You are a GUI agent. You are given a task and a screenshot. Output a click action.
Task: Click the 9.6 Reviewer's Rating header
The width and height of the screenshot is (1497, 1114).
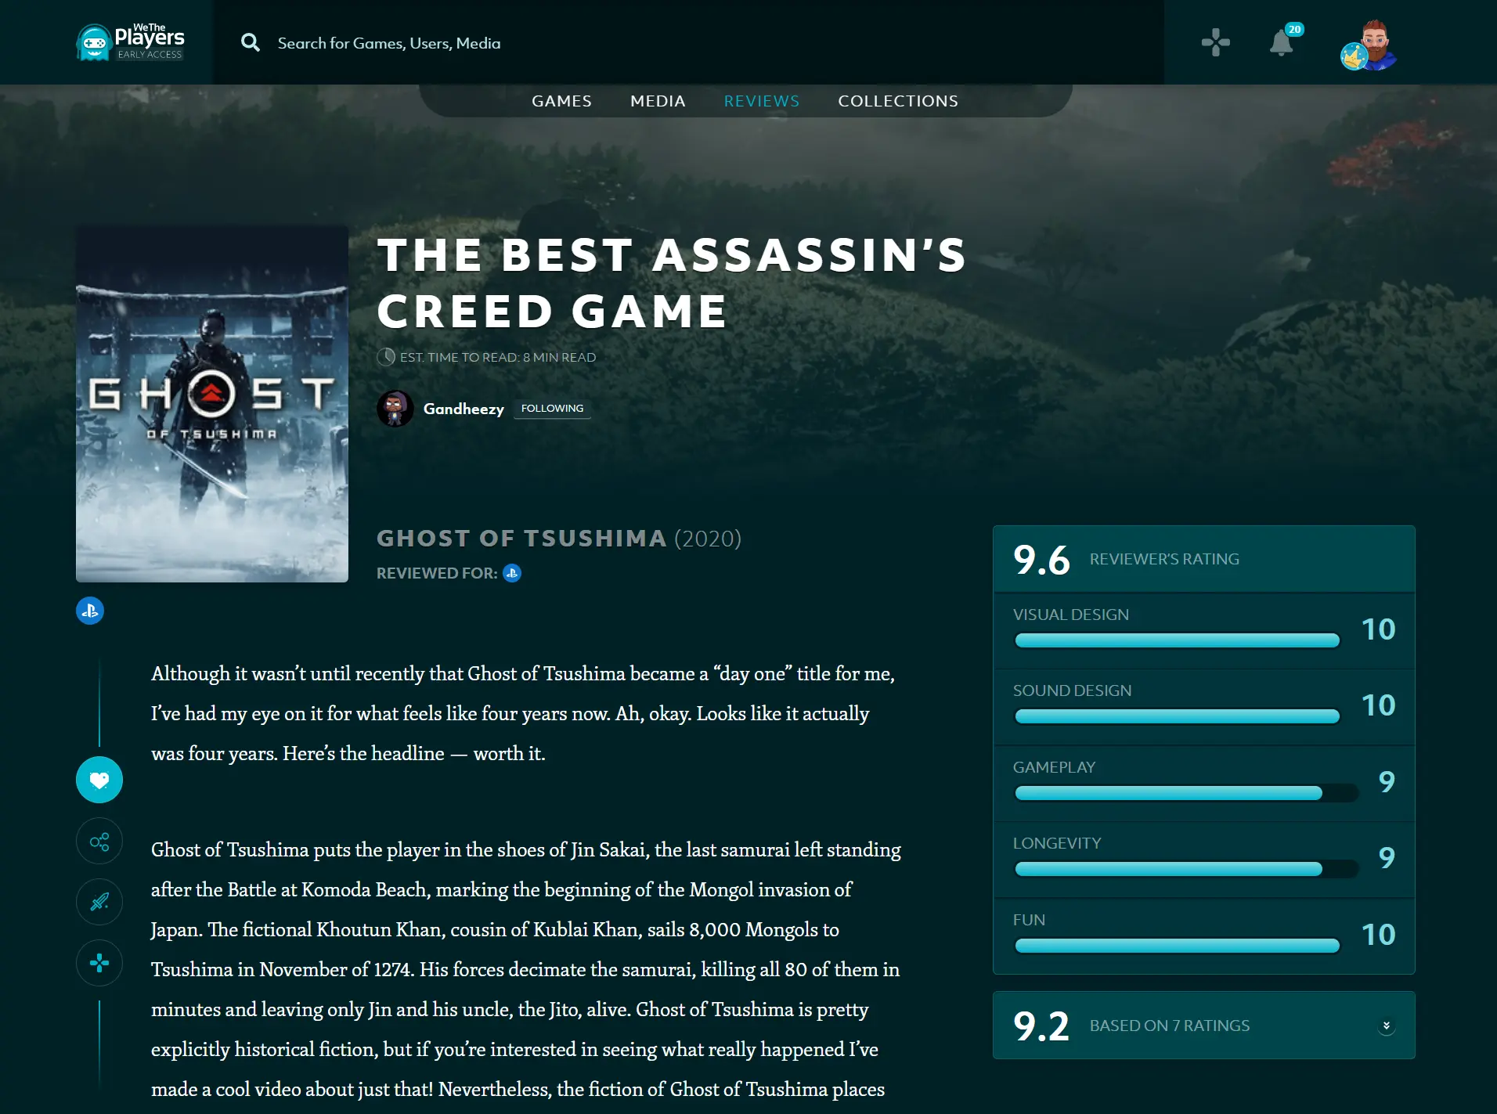point(1204,559)
